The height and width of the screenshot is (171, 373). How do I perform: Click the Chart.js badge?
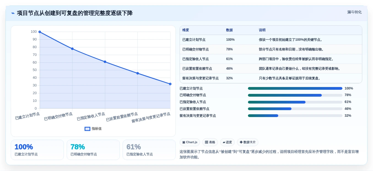coord(190,142)
